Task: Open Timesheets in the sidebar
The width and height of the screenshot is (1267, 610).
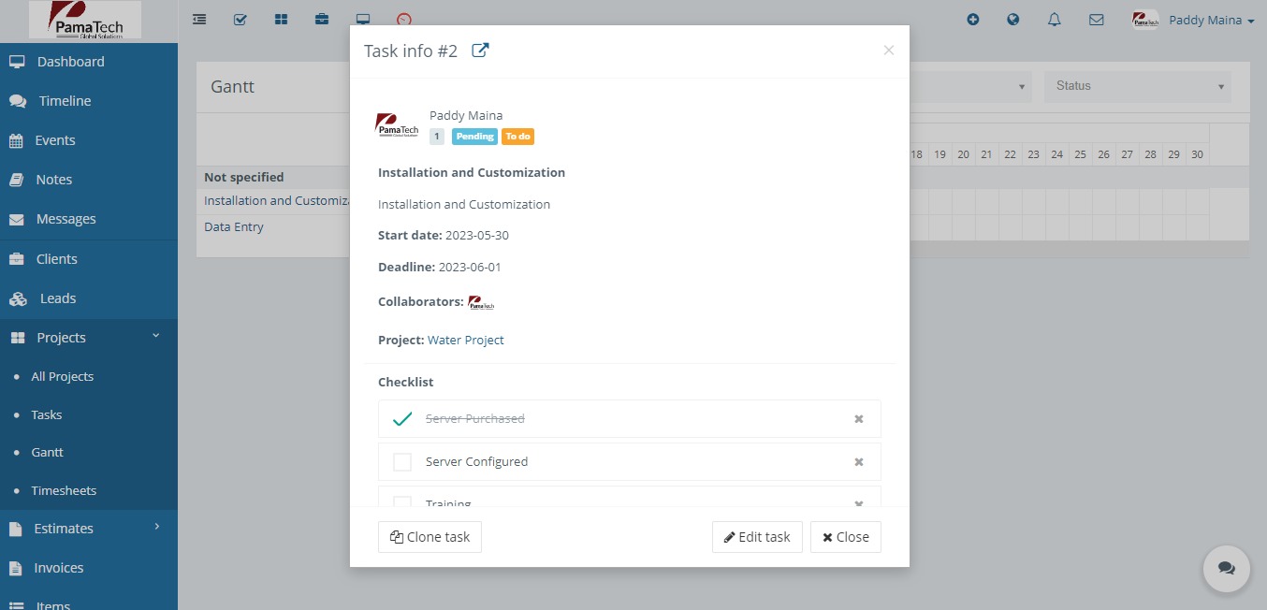Action: click(64, 490)
